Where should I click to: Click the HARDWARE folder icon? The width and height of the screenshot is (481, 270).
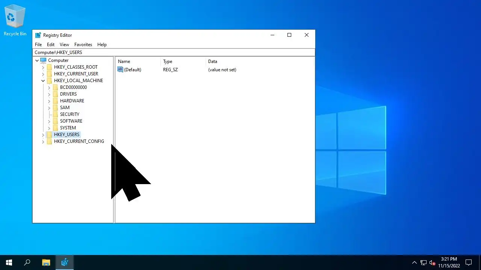point(55,101)
